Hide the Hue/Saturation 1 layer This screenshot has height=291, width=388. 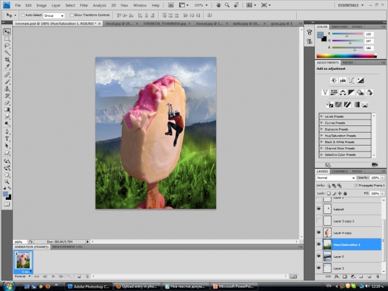319,244
